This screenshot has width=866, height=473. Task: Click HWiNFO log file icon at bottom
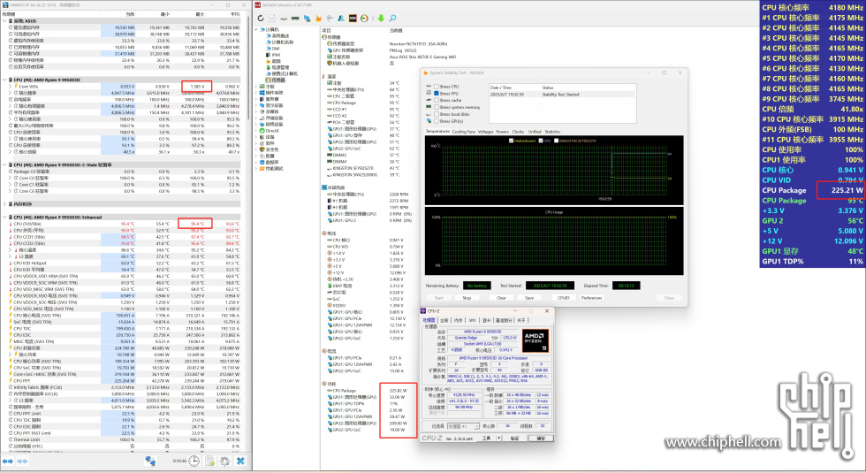click(210, 461)
